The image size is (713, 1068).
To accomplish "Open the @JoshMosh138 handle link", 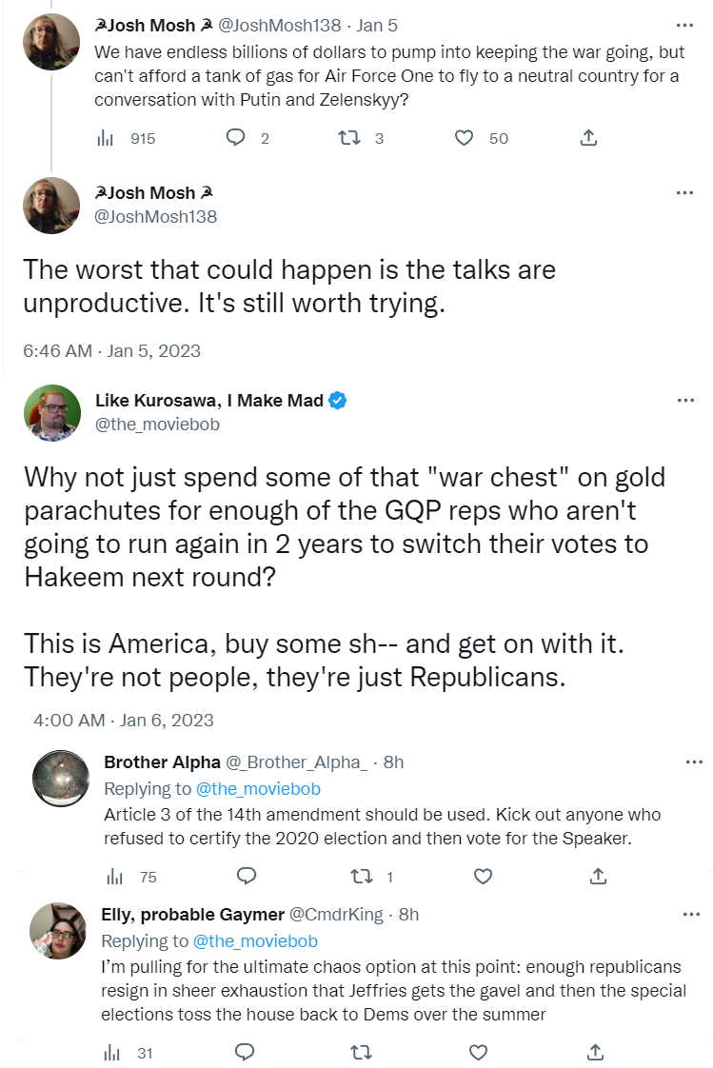I will point(156,217).
